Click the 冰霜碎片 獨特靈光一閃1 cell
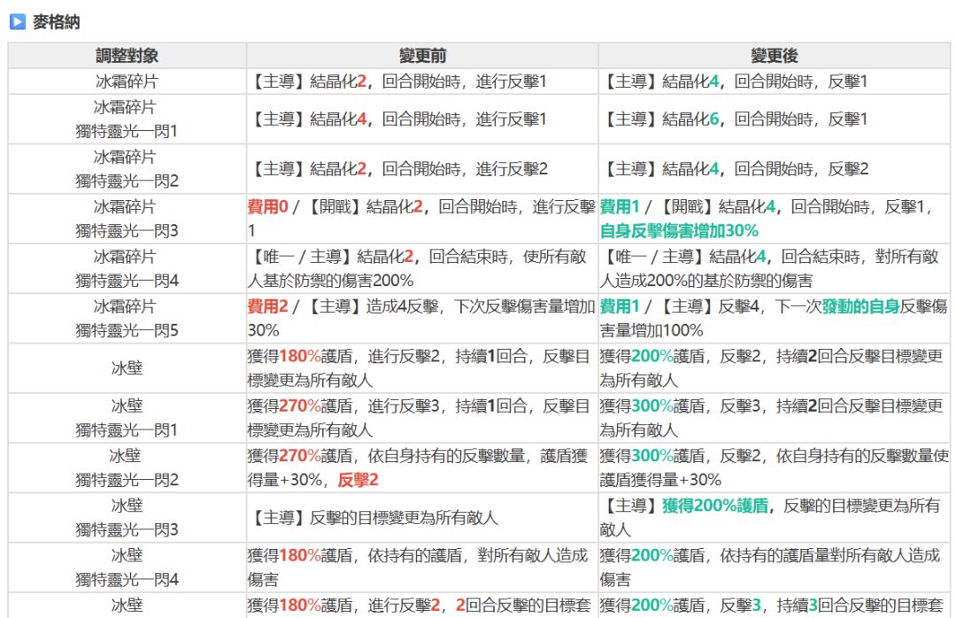The height and width of the screenshot is (618, 956). 127,119
